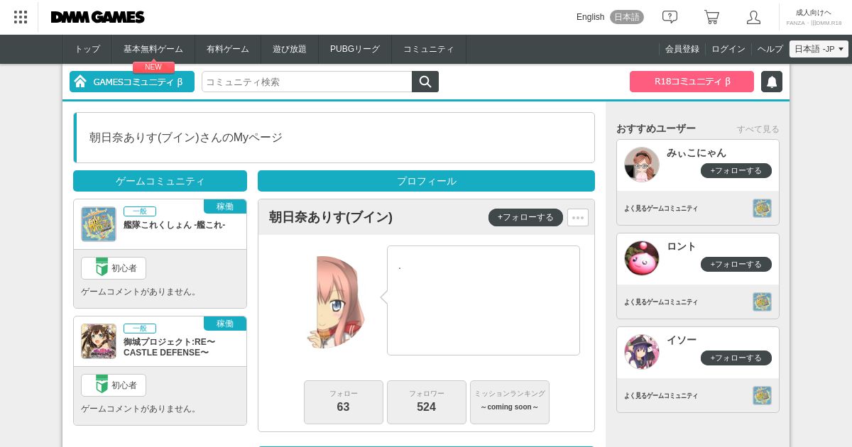852x447 pixels.
Task: Follow 朝日奈ありす(ブイン) with +フォローする
Action: pyautogui.click(x=525, y=217)
